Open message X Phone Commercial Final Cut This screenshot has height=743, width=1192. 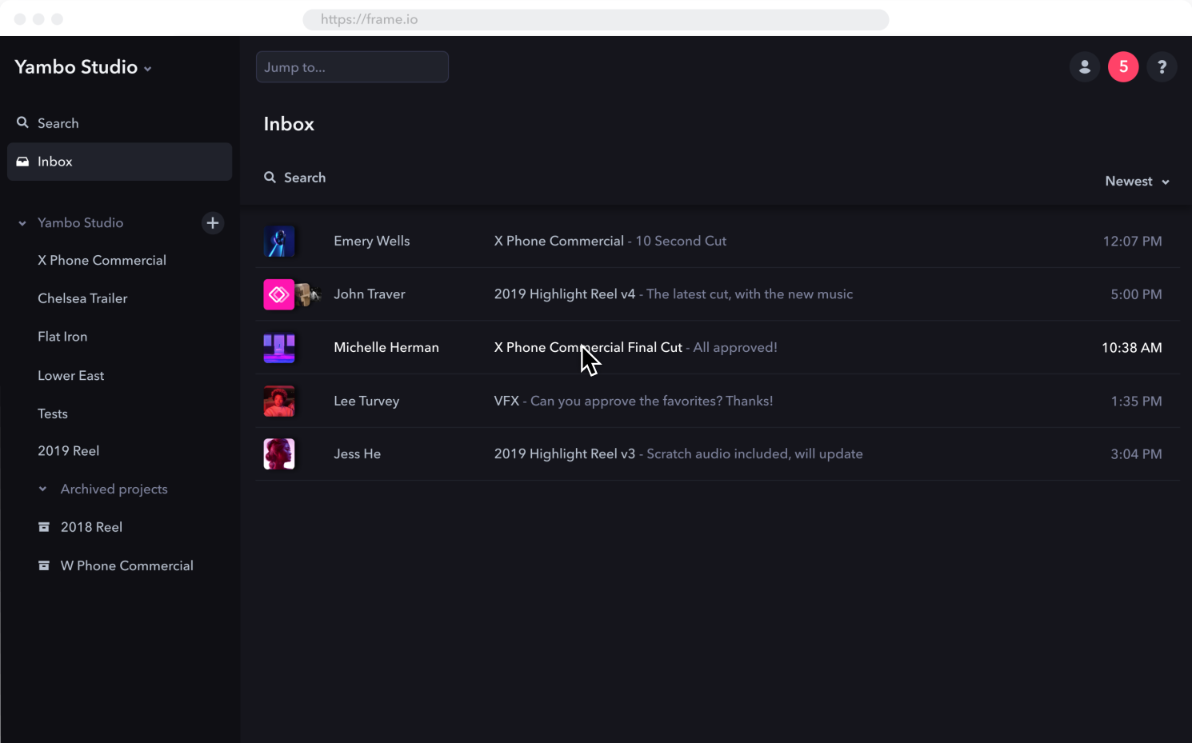click(x=635, y=348)
